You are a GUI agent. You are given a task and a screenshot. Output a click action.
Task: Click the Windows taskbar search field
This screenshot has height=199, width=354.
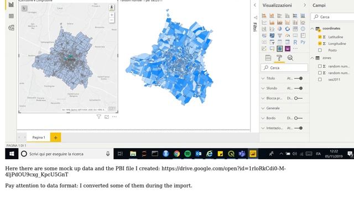pyautogui.click(x=66, y=154)
